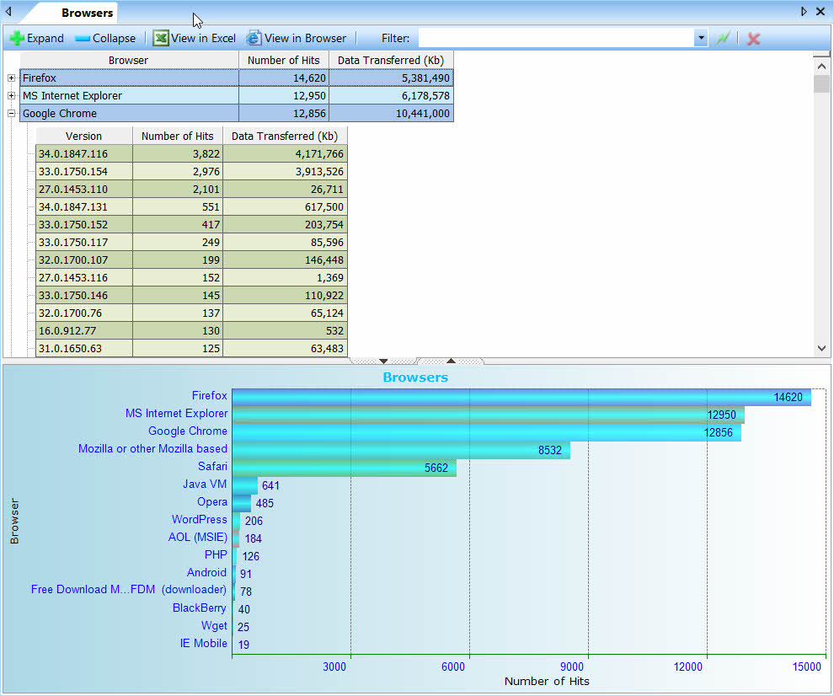
Task: Click the green plus Expand icon
Action: (17, 38)
